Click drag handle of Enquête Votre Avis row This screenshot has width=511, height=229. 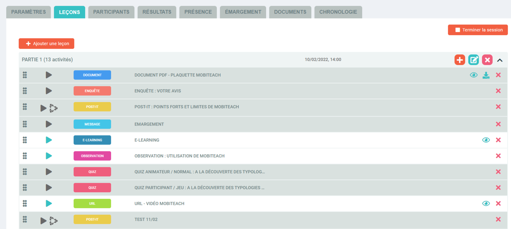(x=25, y=91)
